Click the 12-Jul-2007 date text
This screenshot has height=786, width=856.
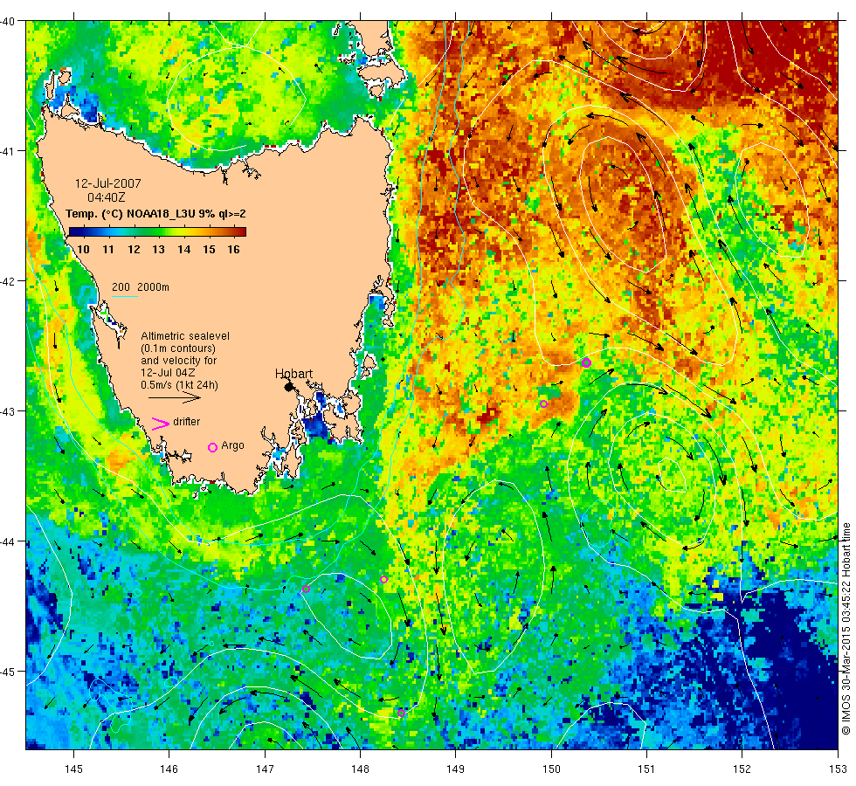[x=108, y=183]
